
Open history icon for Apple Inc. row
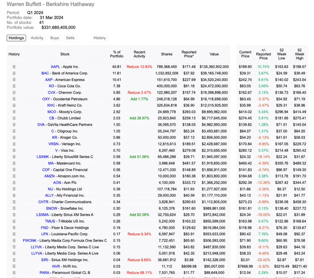pyautogui.click(x=14, y=67)
